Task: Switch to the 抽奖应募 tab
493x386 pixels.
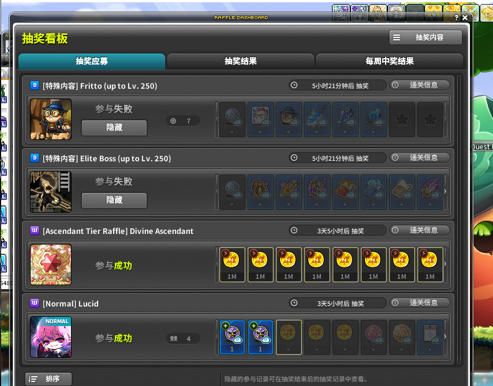Action: pyautogui.click(x=92, y=61)
